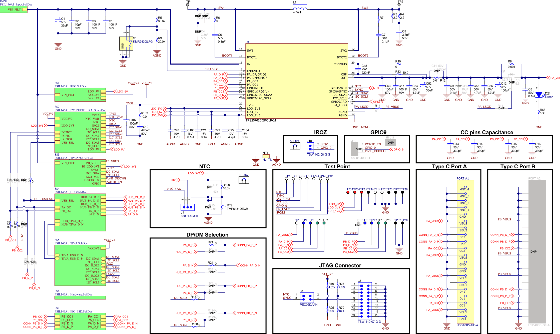Click the RT2 TMP6131DECR thermistor symbol
The height and width of the screenshot is (334, 560).
point(222,207)
